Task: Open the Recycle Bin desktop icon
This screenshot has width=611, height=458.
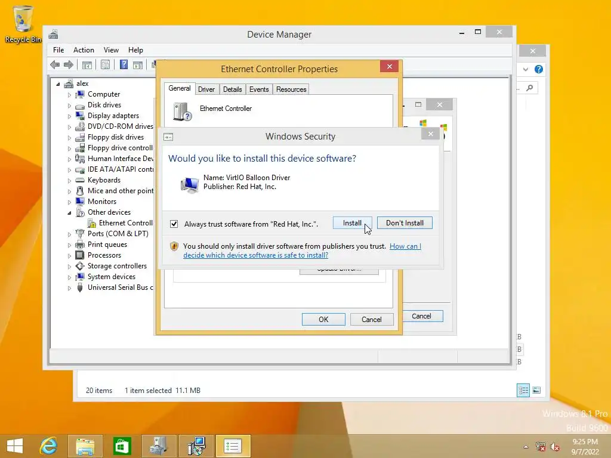Action: (x=23, y=23)
